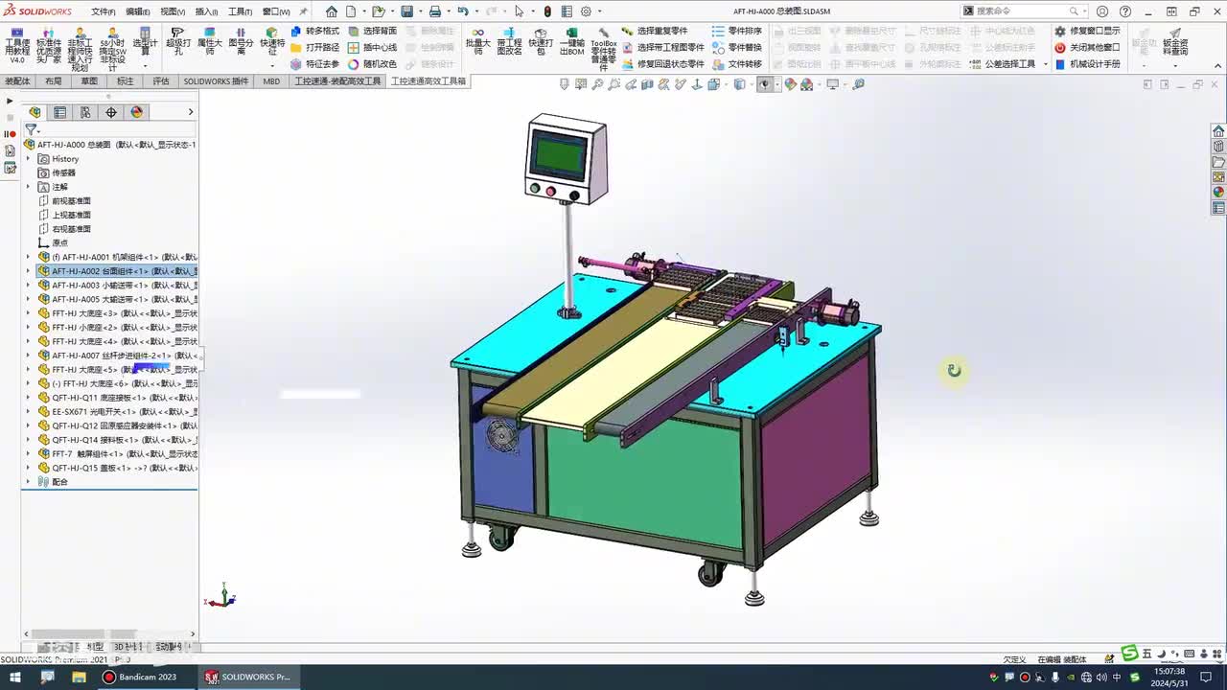1227x690 pixels.
Task: Expand AFT-HJ-A003 小输送带 node
Action: tap(28, 286)
